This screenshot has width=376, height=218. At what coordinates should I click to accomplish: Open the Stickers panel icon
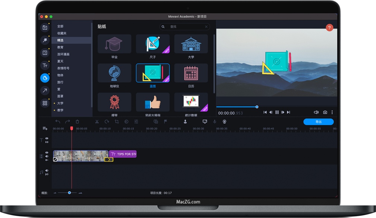pos(45,78)
